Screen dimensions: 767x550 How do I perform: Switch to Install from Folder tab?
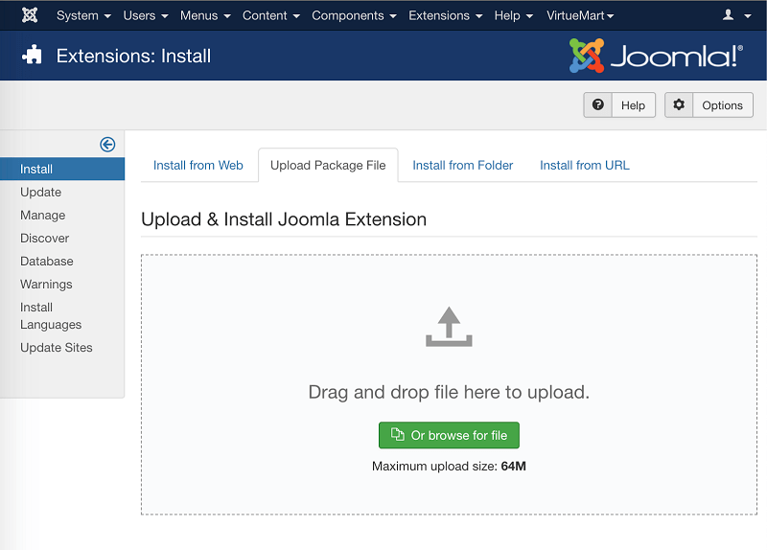(x=463, y=165)
